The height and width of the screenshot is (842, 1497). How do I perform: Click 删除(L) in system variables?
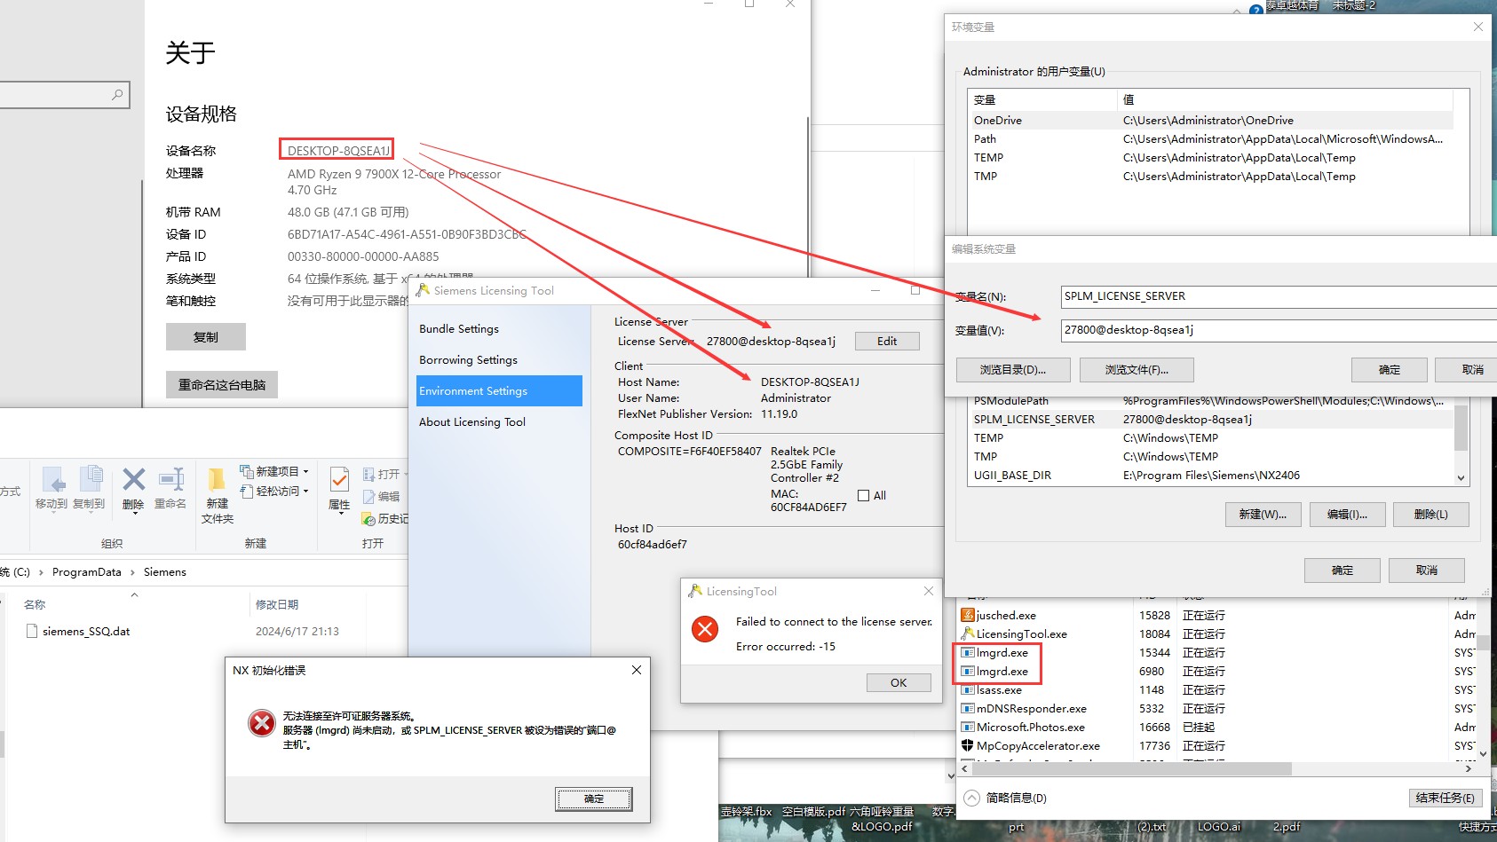(1431, 515)
